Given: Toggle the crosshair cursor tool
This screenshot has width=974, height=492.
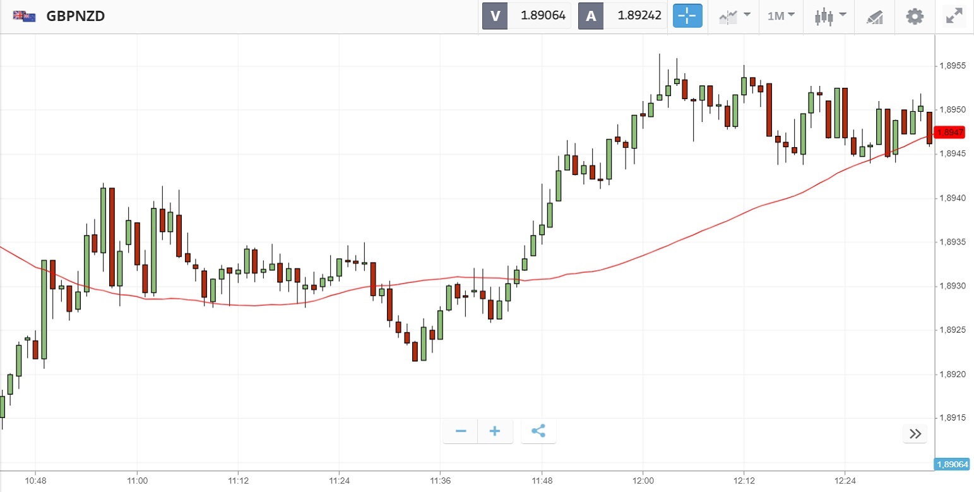Looking at the screenshot, I should (687, 16).
